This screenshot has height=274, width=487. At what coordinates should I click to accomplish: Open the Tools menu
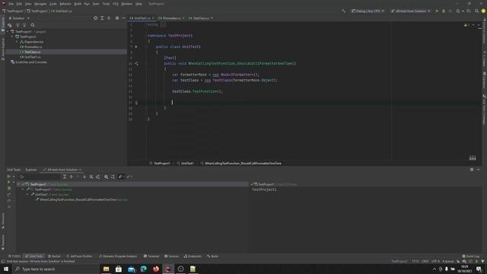pos(106,4)
